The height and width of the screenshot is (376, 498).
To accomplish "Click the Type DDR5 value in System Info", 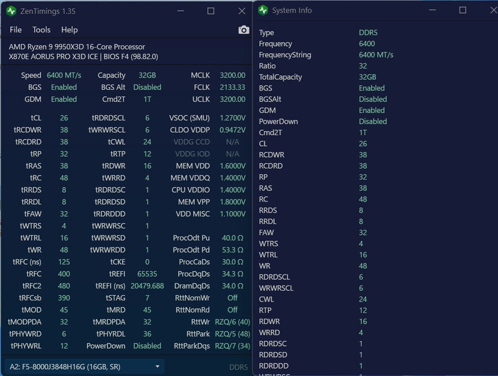I will tap(368, 33).
